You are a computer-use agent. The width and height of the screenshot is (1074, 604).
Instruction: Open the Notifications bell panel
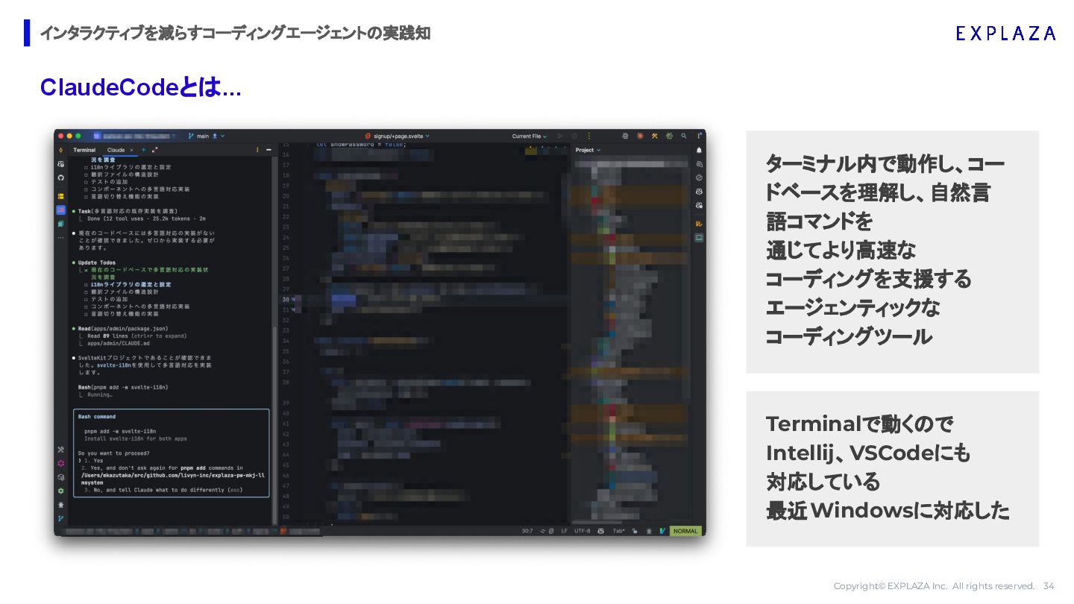(699, 150)
